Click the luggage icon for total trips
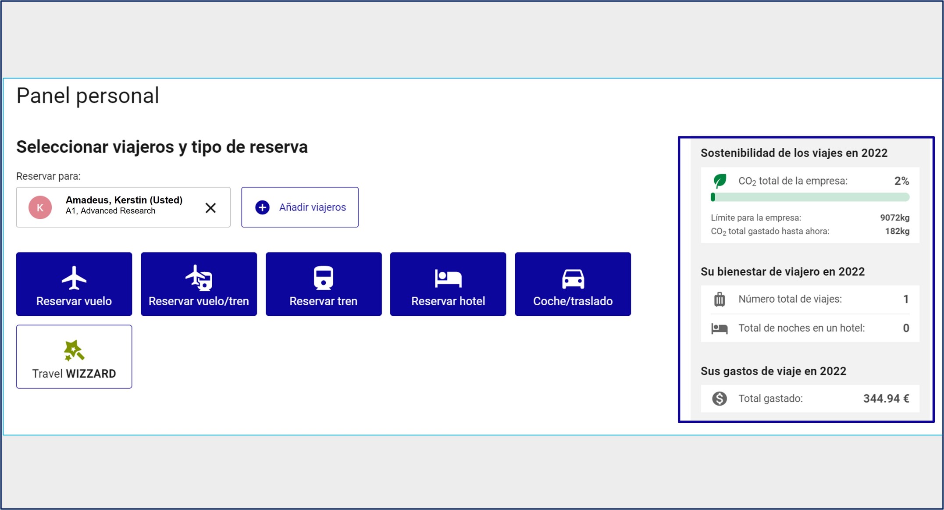 (719, 300)
